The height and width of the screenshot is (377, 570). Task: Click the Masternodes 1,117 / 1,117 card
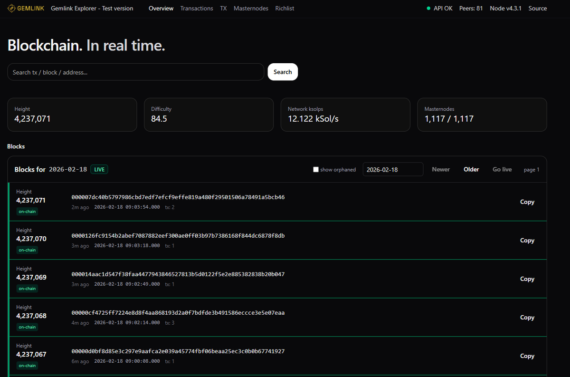coord(482,115)
